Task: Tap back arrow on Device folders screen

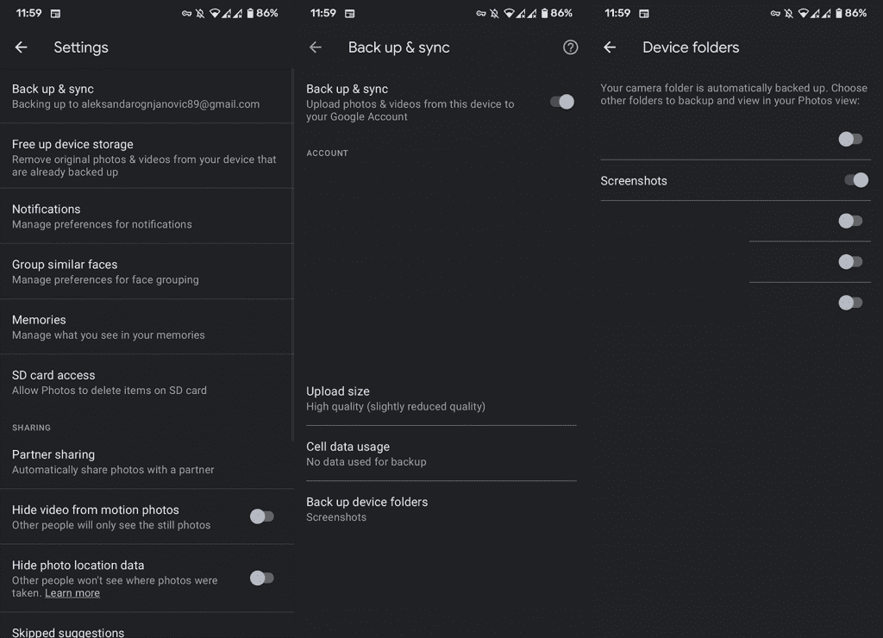Action: tap(610, 47)
